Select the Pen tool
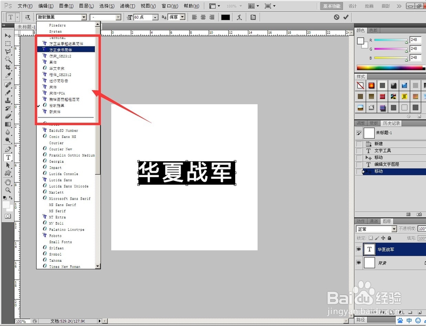 coord(8,149)
